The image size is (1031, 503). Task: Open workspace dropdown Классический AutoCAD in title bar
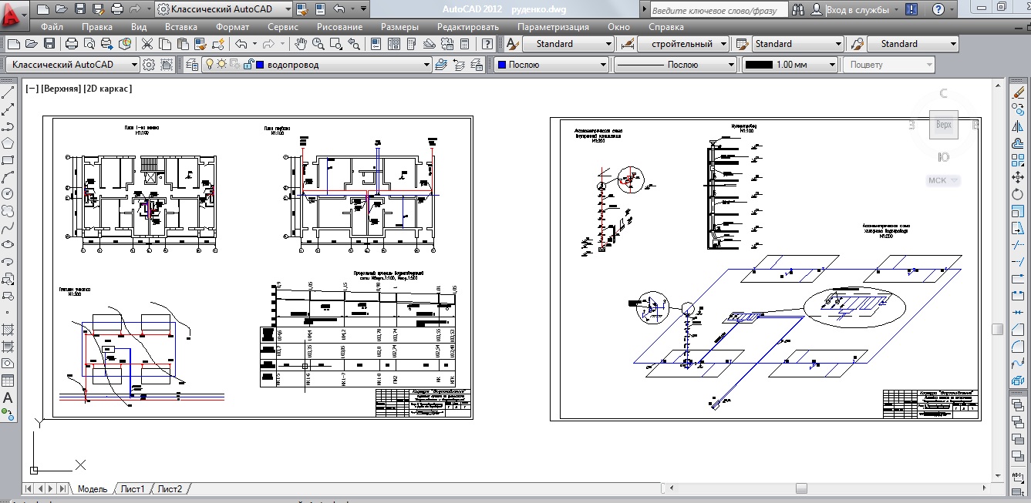pos(224,9)
